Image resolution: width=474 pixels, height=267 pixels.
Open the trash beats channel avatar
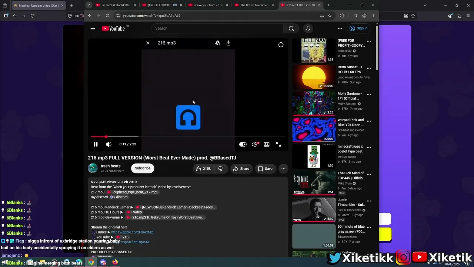(x=93, y=168)
